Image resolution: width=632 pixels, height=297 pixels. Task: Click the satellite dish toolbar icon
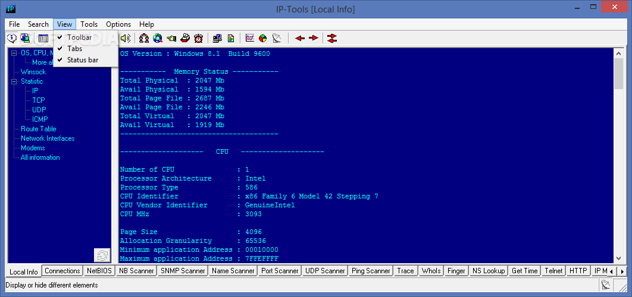click(x=277, y=38)
